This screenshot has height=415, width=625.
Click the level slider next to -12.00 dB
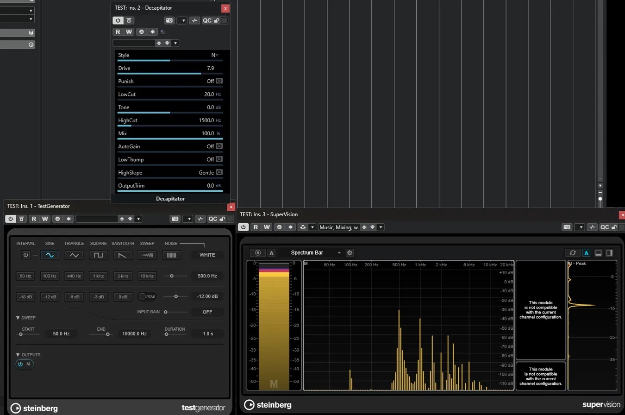(175, 296)
